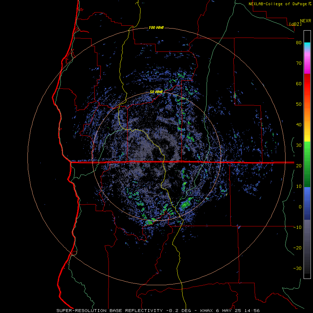Click the 100 NMI range ring label
313x313 pixels.
coord(156,27)
